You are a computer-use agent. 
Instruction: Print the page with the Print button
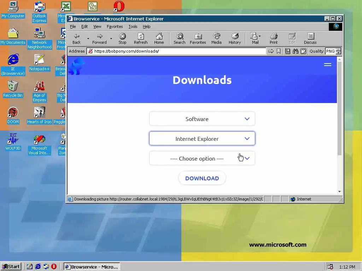pos(274,38)
